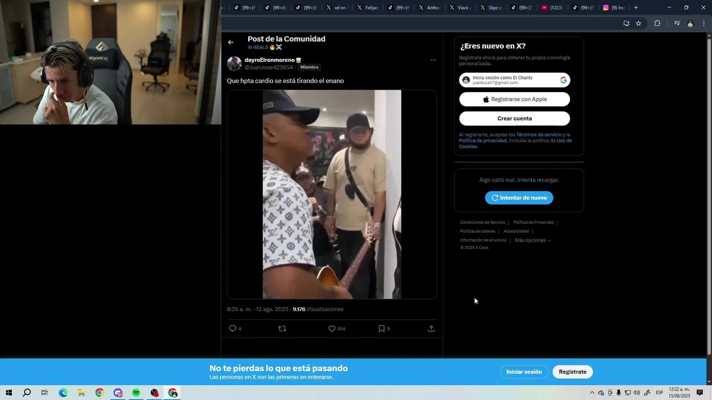Image resolution: width=712 pixels, height=400 pixels.
Task: Open dayroElronmoreno's profile picture
Action: point(234,63)
